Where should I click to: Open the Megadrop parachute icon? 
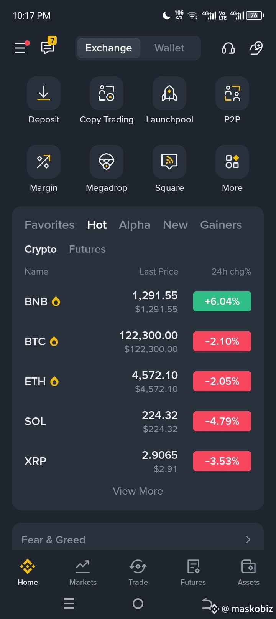coord(107,162)
